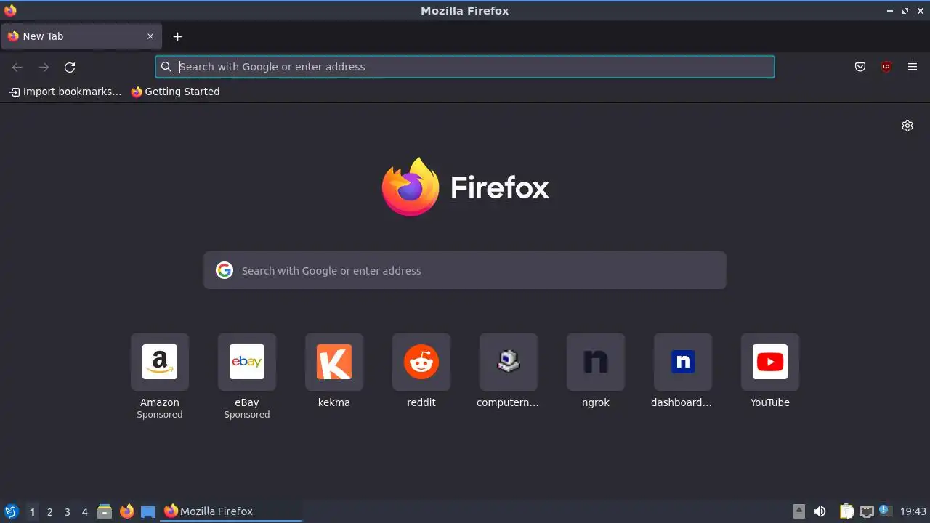Click the Firefox icon in title bar
Image resolution: width=930 pixels, height=523 pixels.
(10, 10)
